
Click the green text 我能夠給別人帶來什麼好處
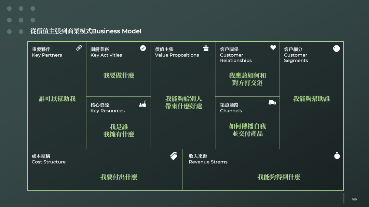coord(183,102)
